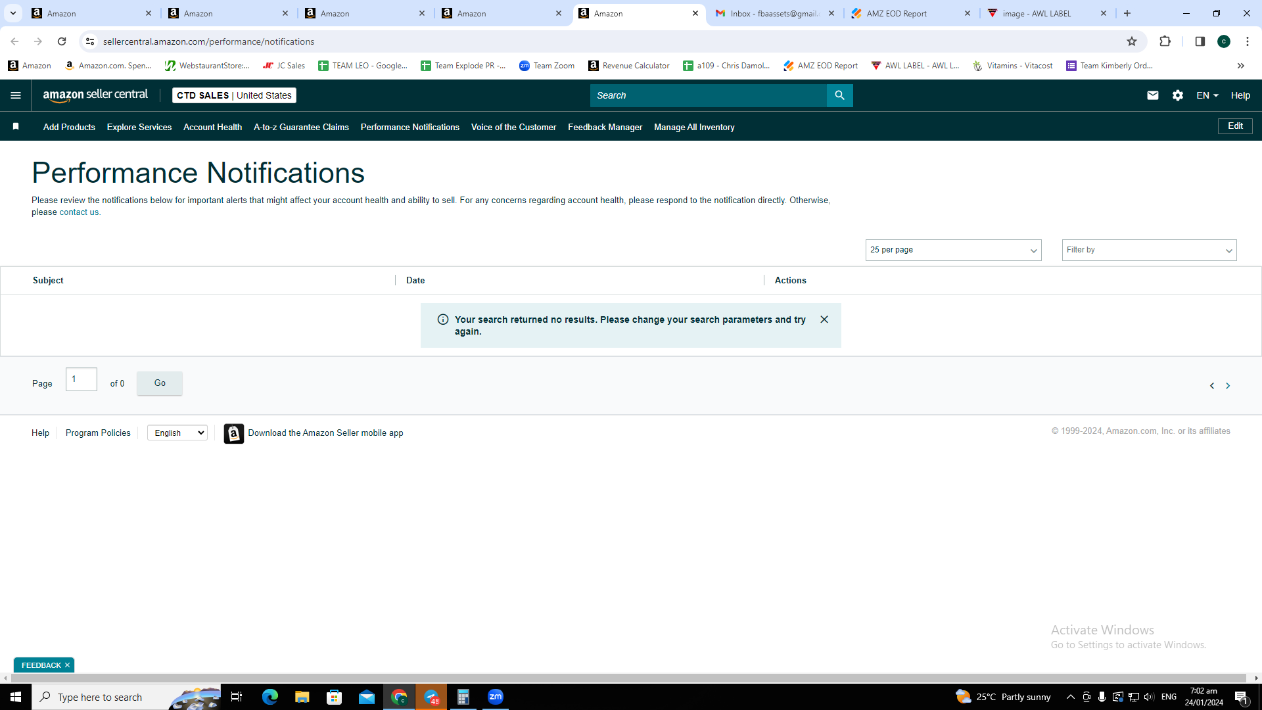Open Voice of the Customer

pos(513,127)
